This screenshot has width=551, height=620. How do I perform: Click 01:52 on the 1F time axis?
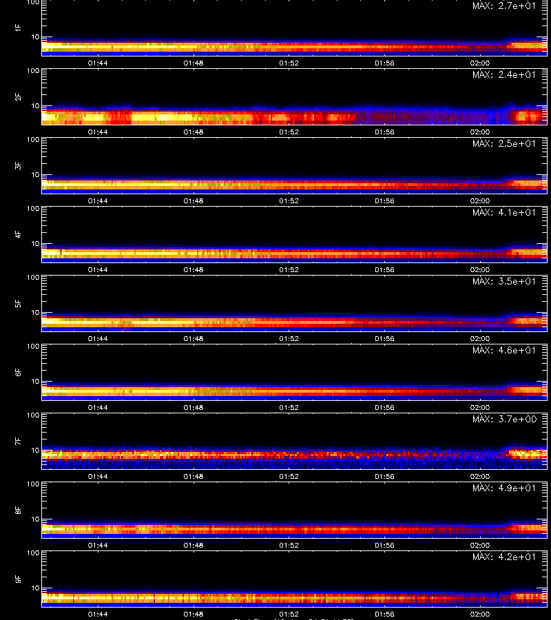click(289, 63)
